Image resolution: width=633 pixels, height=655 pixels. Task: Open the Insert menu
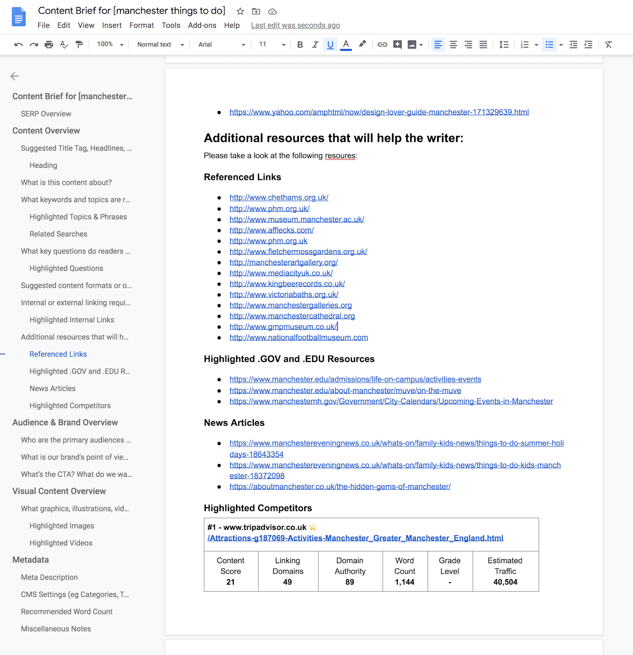coord(112,25)
